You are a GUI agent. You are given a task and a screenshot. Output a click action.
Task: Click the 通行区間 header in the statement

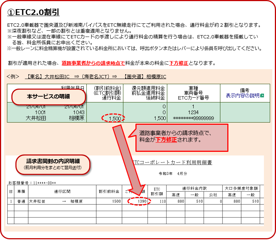pos(62,191)
